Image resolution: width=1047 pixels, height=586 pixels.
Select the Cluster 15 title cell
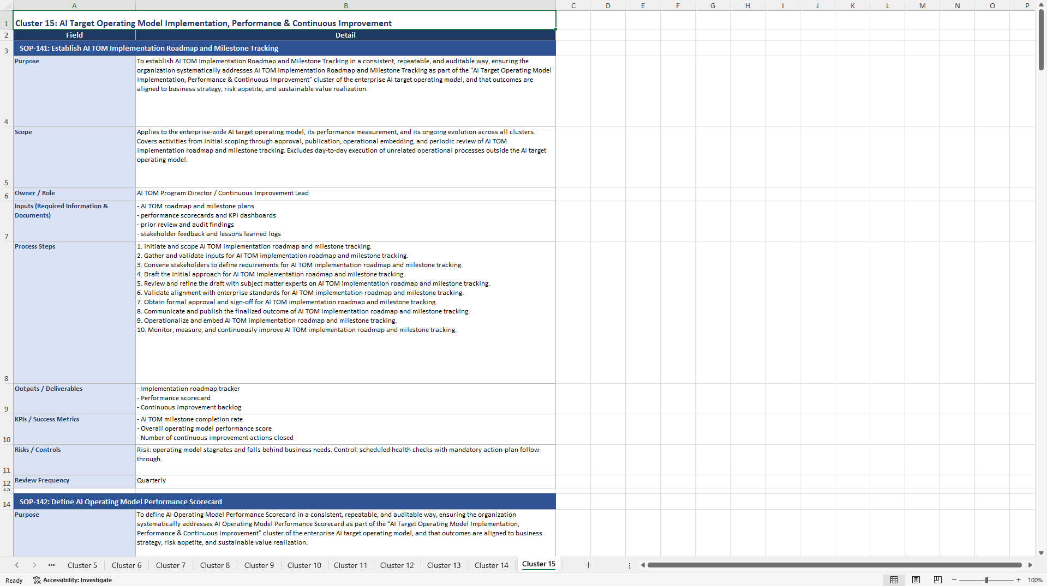point(284,20)
